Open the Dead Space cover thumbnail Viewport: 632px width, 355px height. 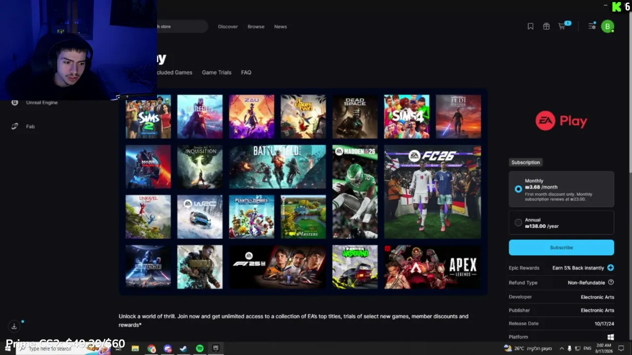(x=355, y=116)
